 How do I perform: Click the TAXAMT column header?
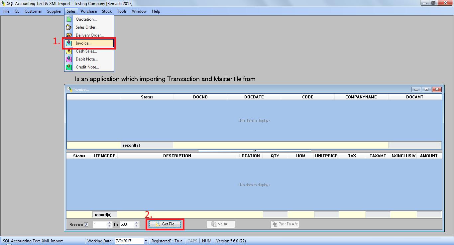click(378, 156)
